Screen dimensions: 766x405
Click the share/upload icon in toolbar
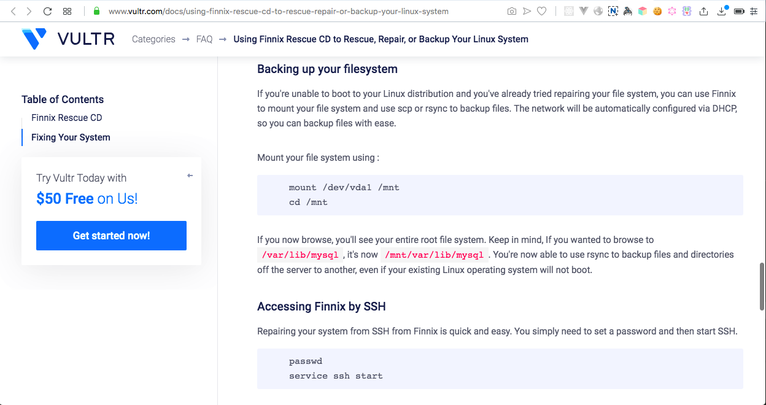click(703, 11)
